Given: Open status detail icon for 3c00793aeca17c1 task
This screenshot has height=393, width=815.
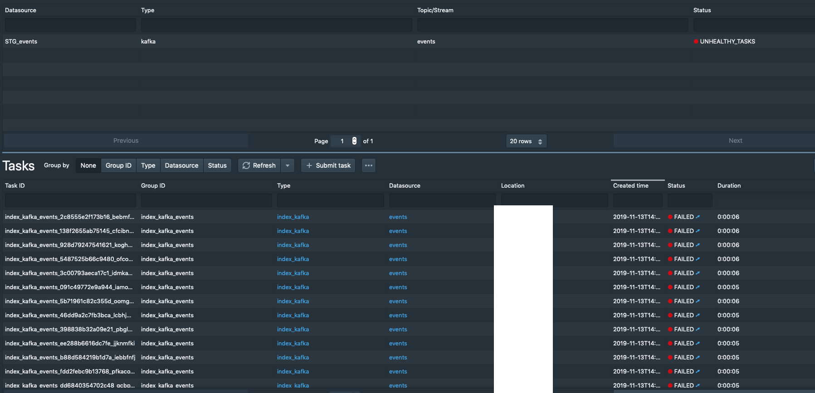Looking at the screenshot, I should pos(698,273).
